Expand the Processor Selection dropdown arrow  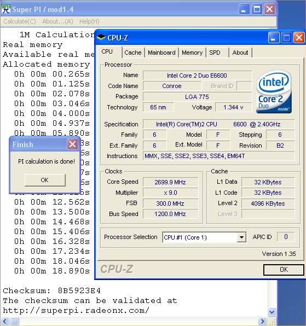click(241, 237)
